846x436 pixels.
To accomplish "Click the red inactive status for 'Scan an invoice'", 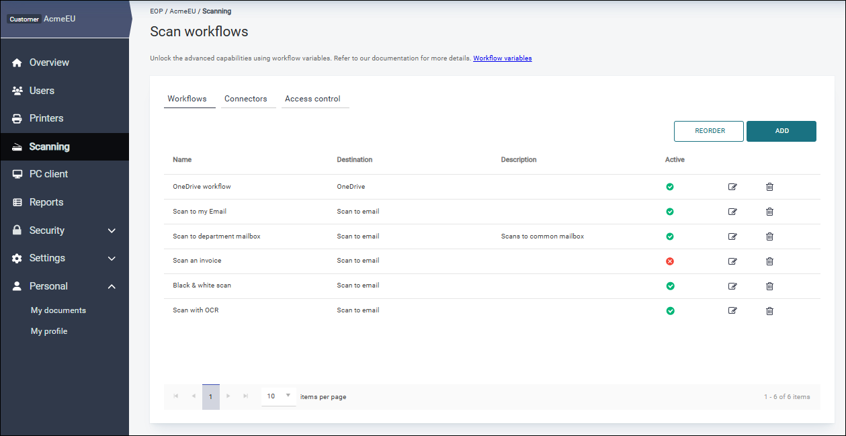I will [x=669, y=261].
